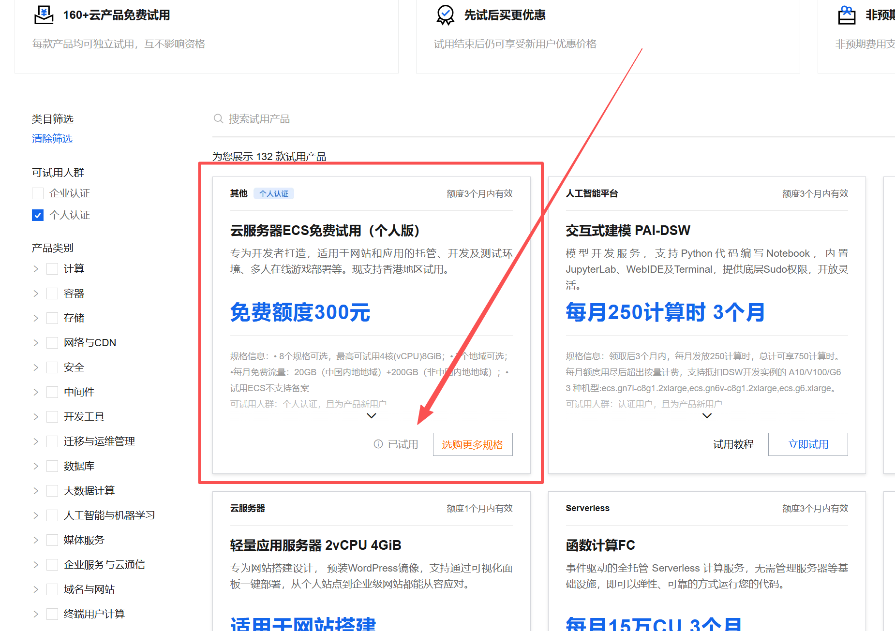Click the 为您展示 132 款试用产品 text
895x631 pixels.
[x=269, y=157]
